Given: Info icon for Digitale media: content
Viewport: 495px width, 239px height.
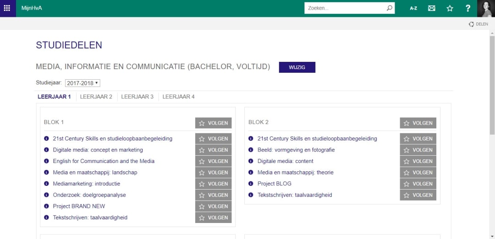Looking at the screenshot, I should (251, 161).
